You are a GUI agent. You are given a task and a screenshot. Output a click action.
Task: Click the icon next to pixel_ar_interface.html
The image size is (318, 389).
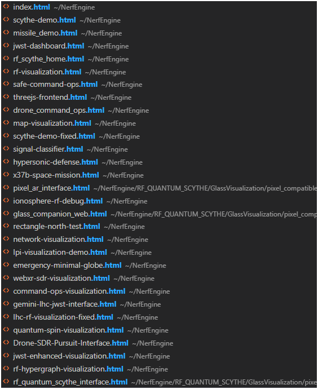point(6,188)
